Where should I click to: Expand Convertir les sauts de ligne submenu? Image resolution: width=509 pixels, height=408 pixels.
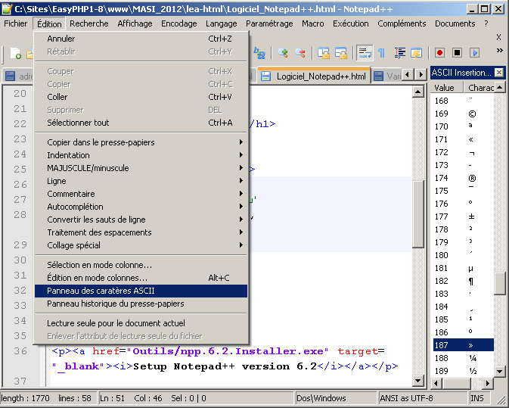[x=141, y=220]
